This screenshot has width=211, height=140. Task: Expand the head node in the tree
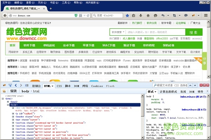[8, 102]
